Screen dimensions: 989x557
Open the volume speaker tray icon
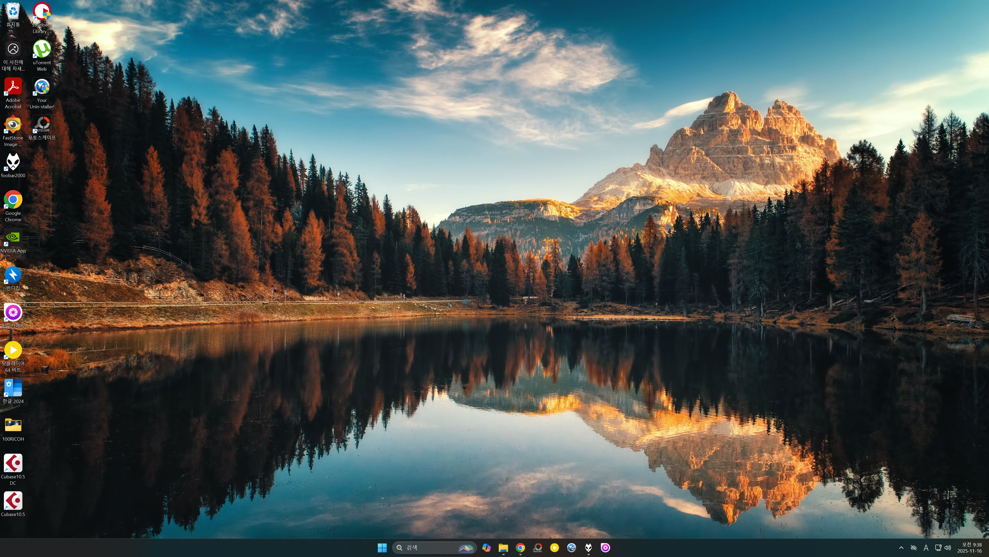[x=948, y=548]
